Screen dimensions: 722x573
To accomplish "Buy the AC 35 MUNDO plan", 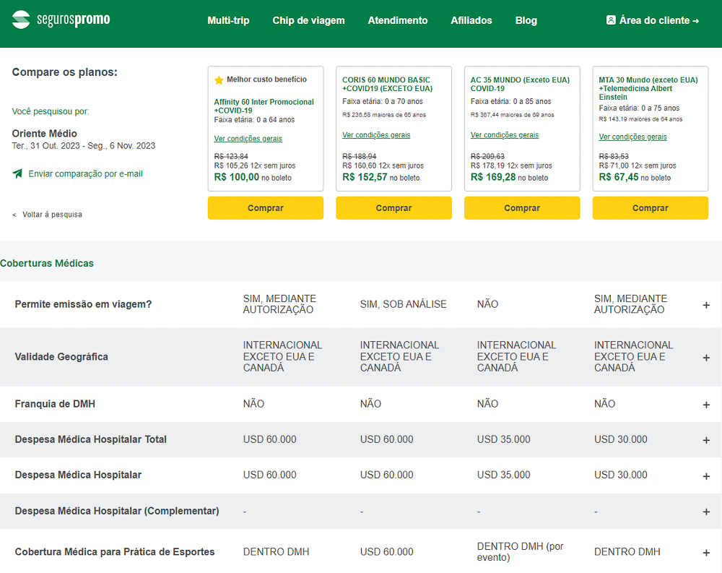I will tap(522, 208).
